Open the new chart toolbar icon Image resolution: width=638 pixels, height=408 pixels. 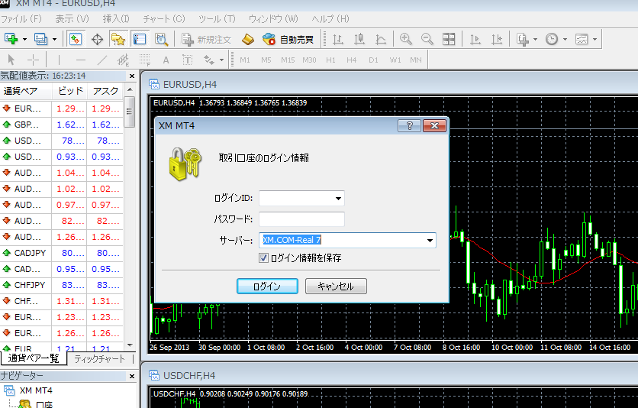coord(11,39)
